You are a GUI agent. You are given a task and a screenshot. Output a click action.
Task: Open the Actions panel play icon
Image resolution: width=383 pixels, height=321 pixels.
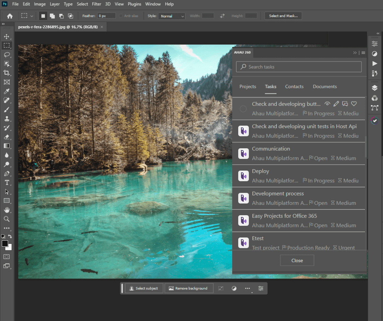click(x=375, y=64)
